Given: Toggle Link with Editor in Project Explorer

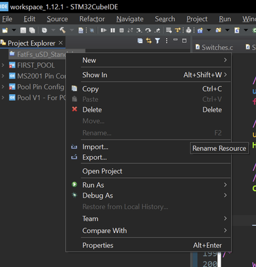Looking at the screenshot, I should coord(149,41).
